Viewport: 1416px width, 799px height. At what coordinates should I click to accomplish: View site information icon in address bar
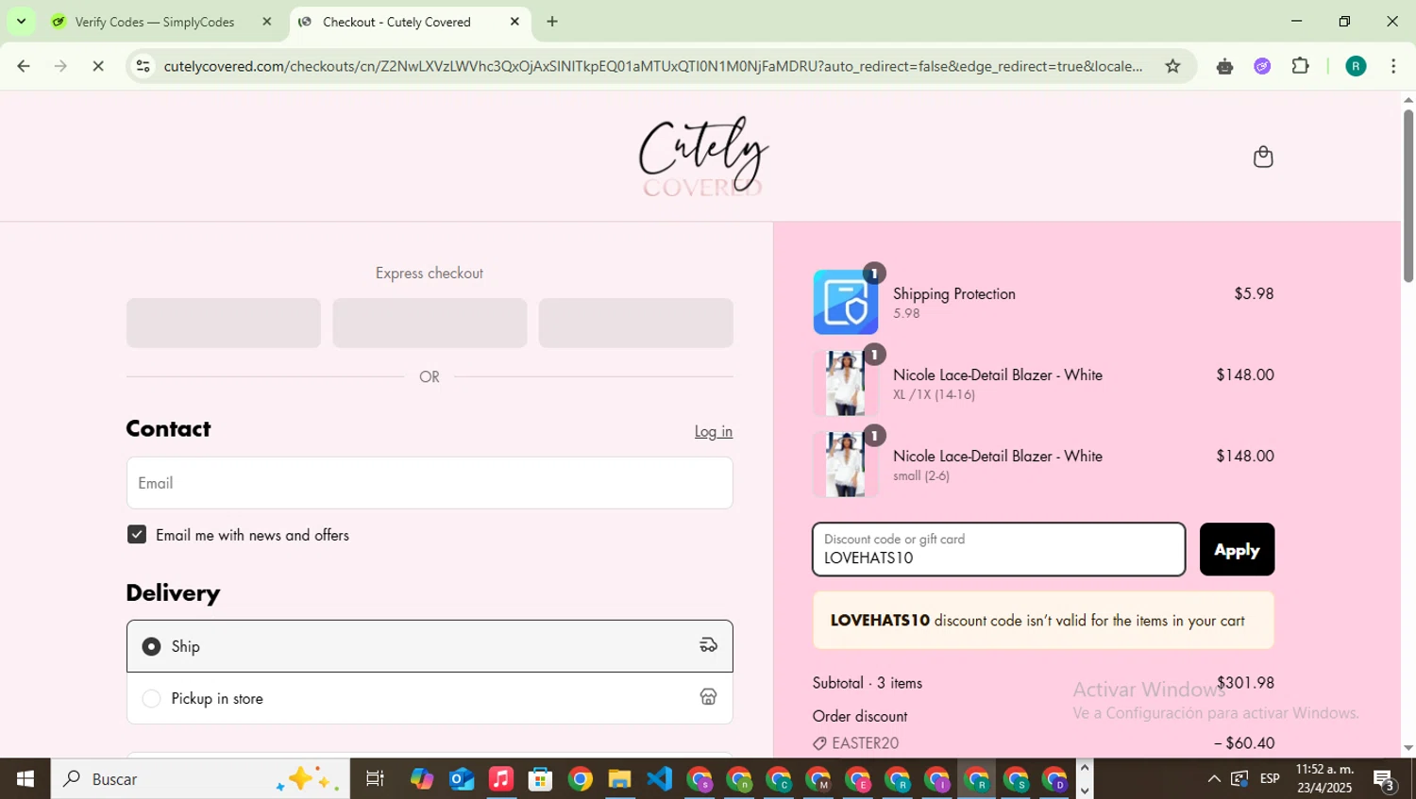tap(143, 66)
